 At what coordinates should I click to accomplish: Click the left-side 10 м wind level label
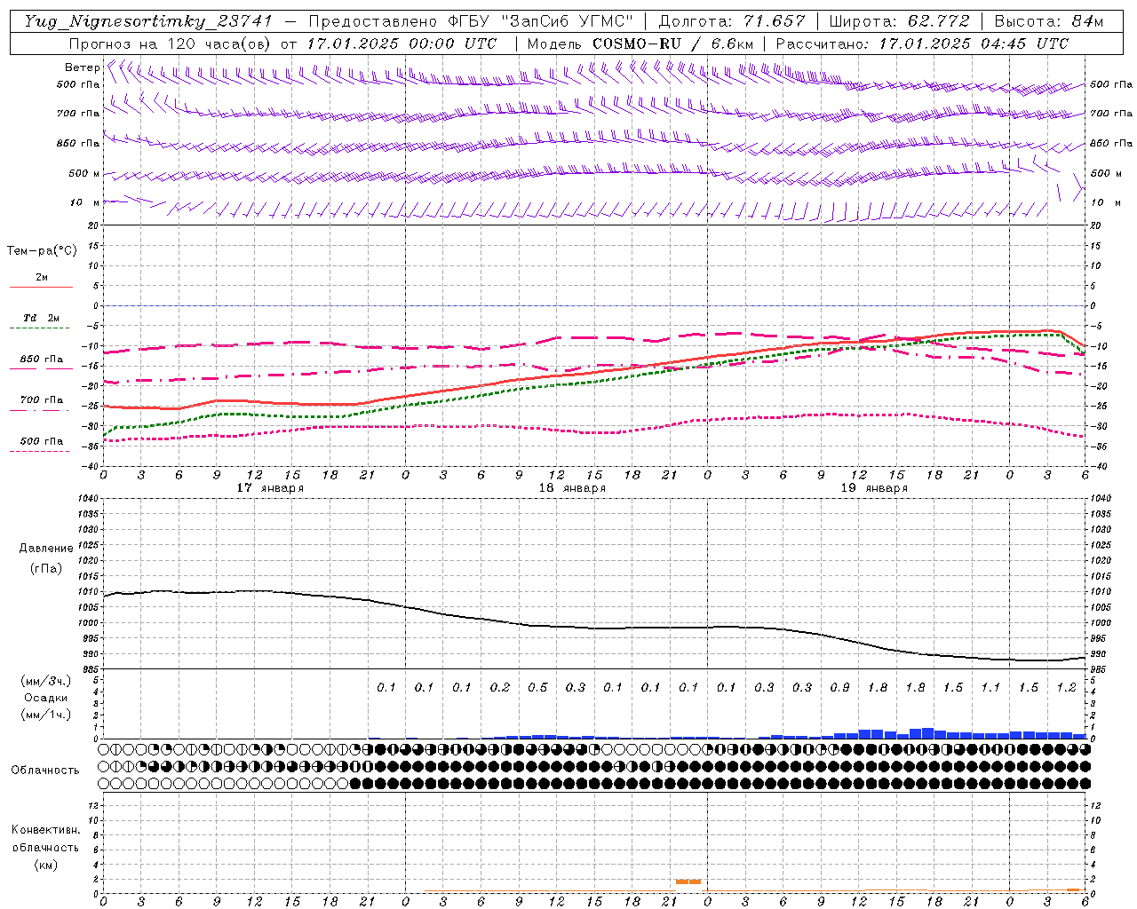tap(85, 202)
